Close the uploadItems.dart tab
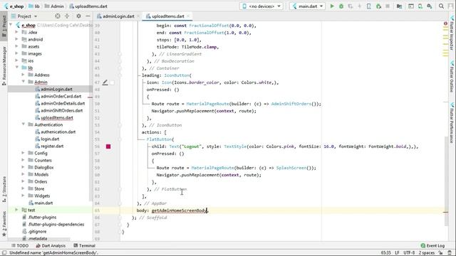The image size is (456, 256). (188, 16)
